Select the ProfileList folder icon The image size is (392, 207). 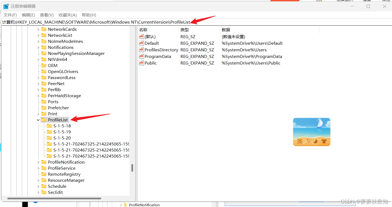(44, 120)
